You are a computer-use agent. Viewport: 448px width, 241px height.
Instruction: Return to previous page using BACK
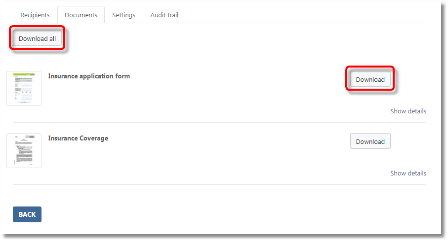point(27,214)
